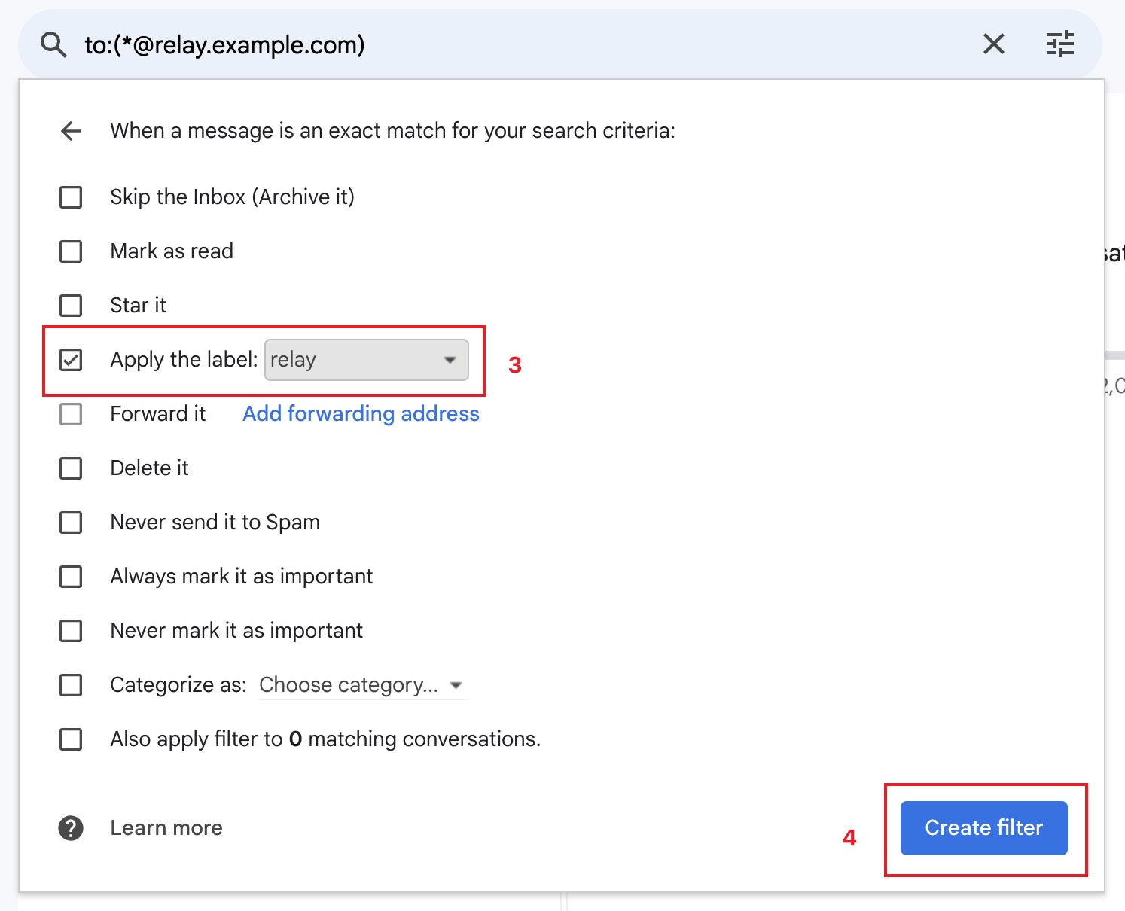Screen dimensions: 1125x911
Task: Click Add forwarding address link
Action: pyautogui.click(x=361, y=414)
